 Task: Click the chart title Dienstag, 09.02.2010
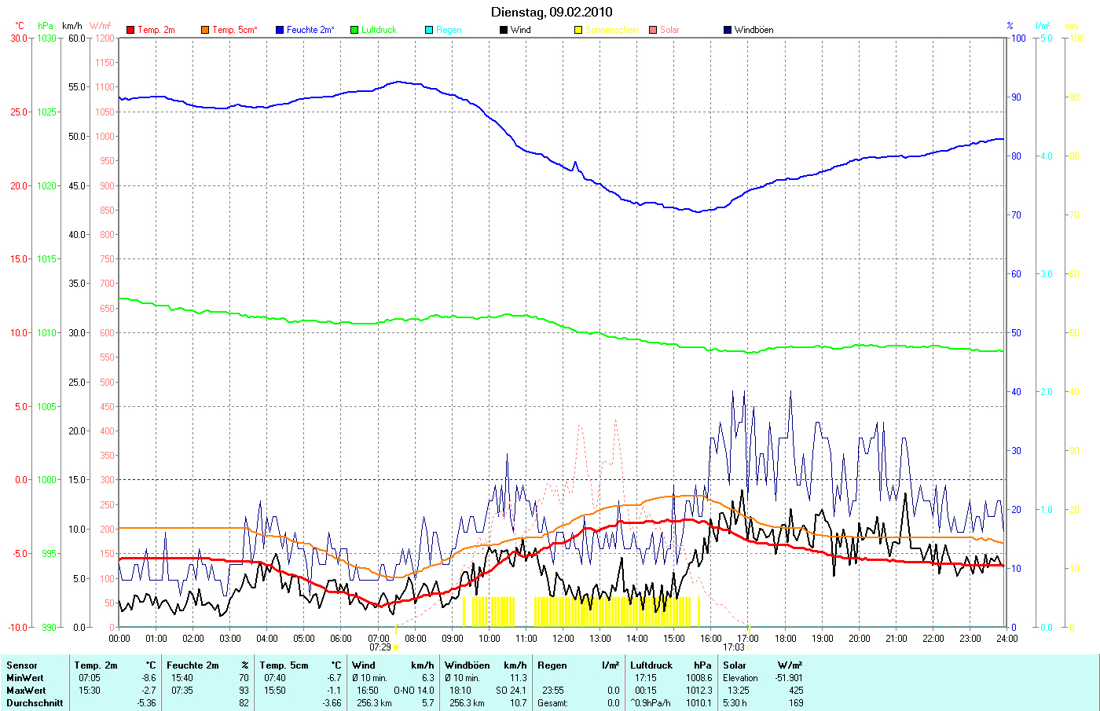coord(552,12)
